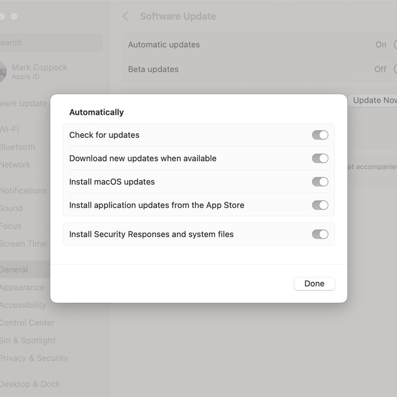Click the Update Now button

(373, 100)
